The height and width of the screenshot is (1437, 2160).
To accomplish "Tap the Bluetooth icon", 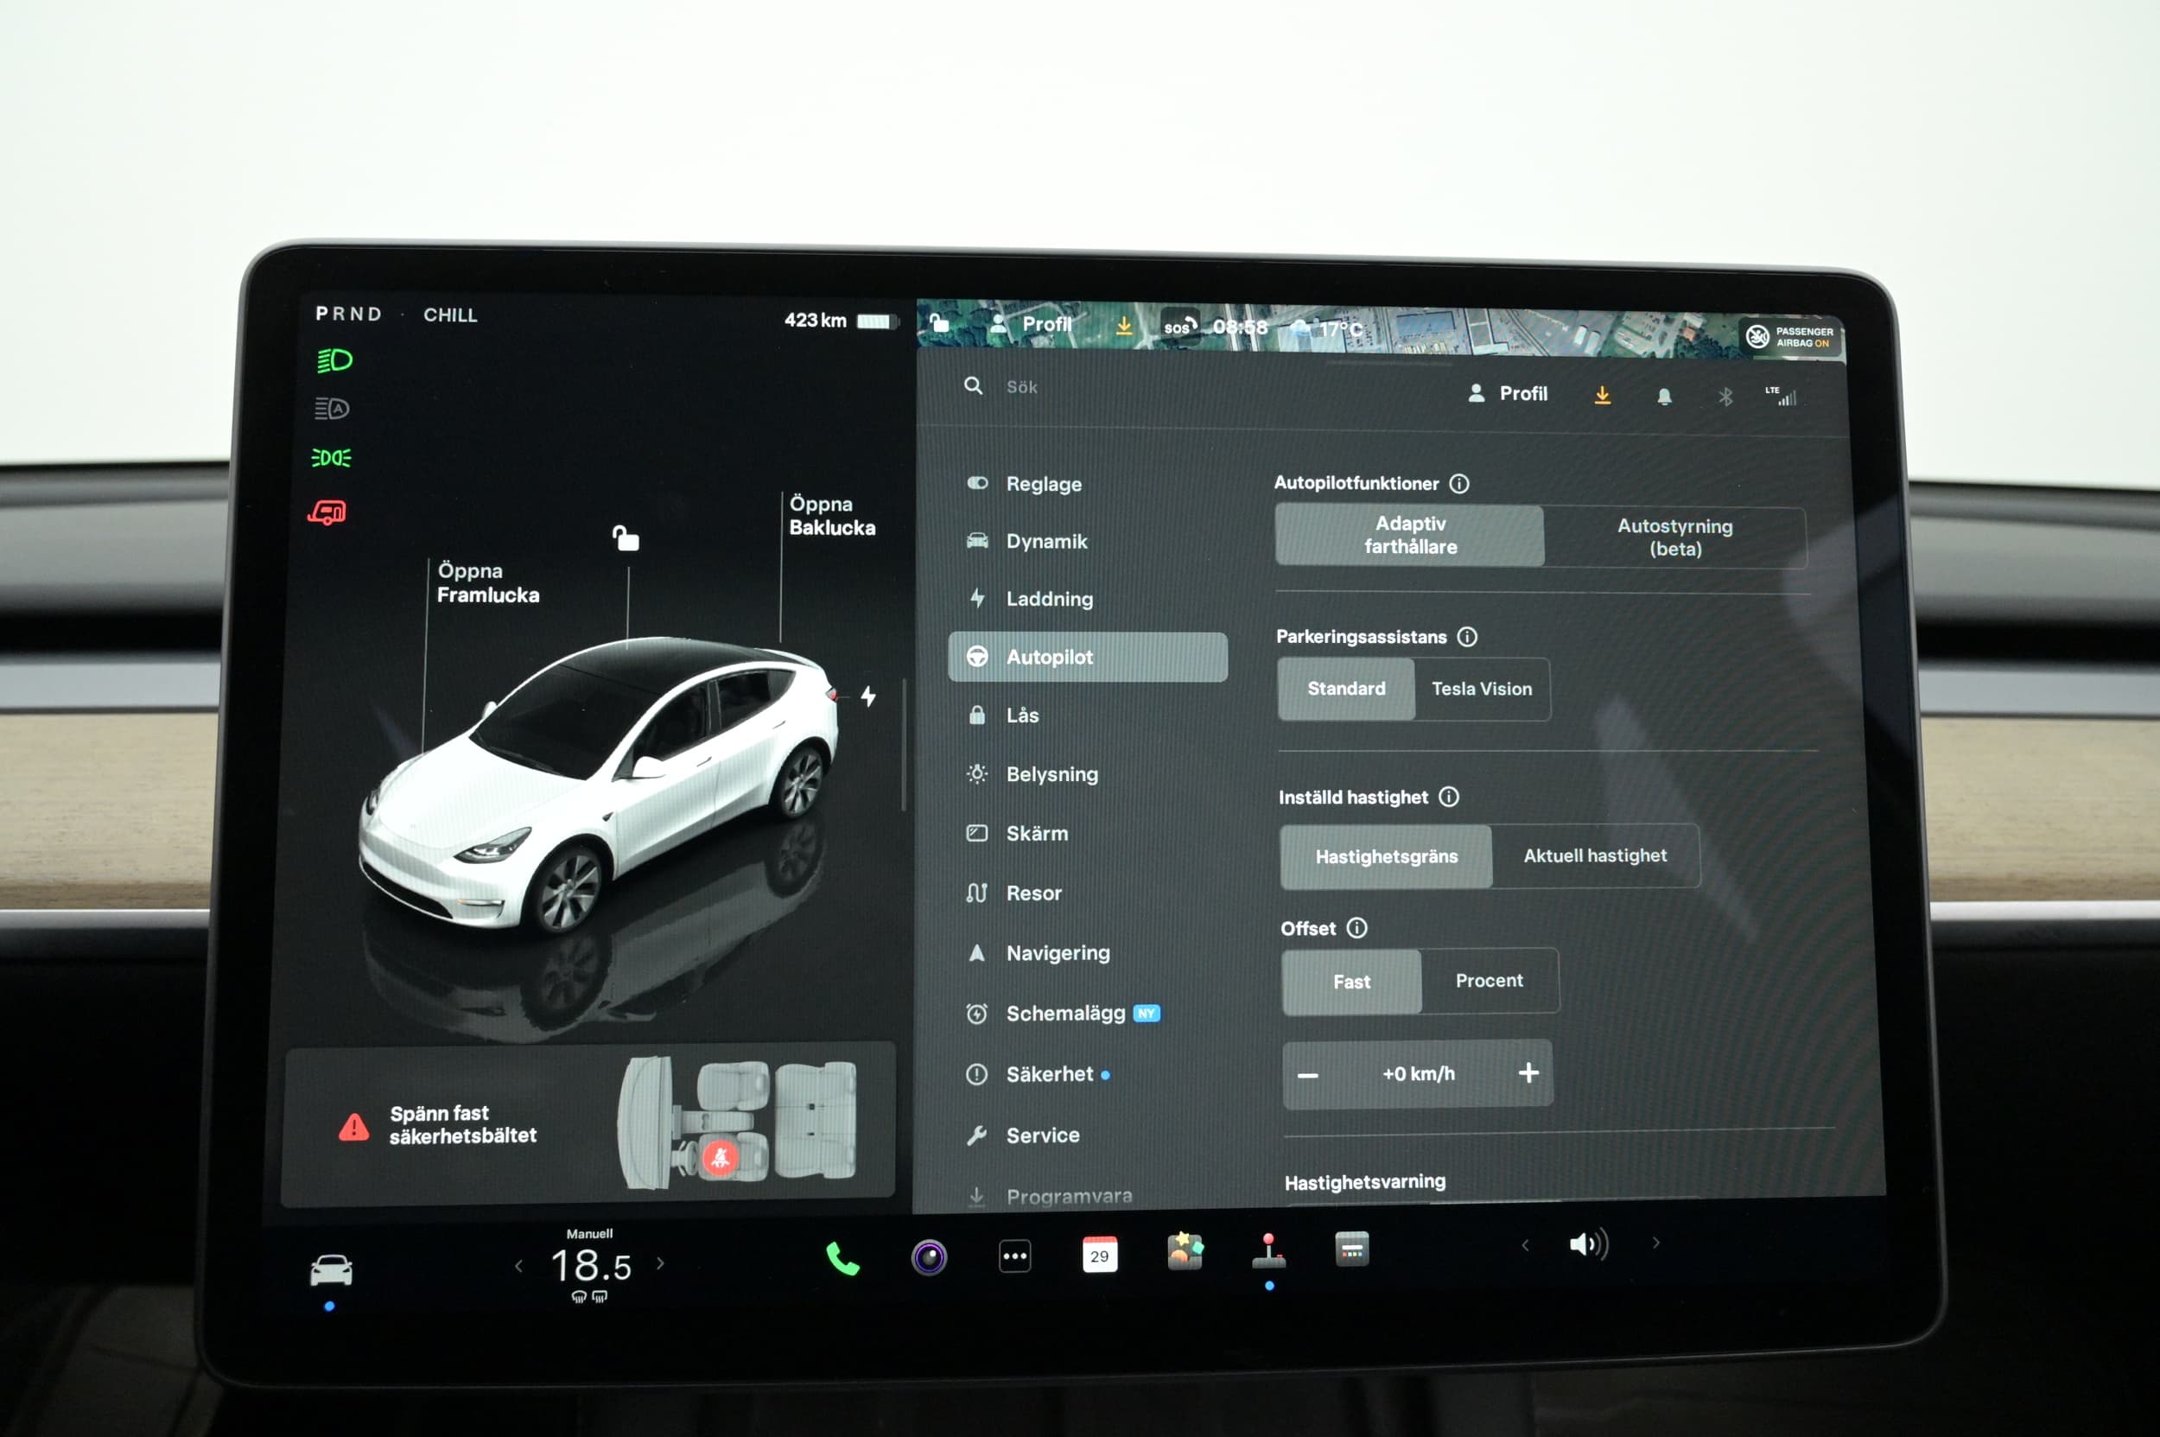I will click(x=1725, y=397).
